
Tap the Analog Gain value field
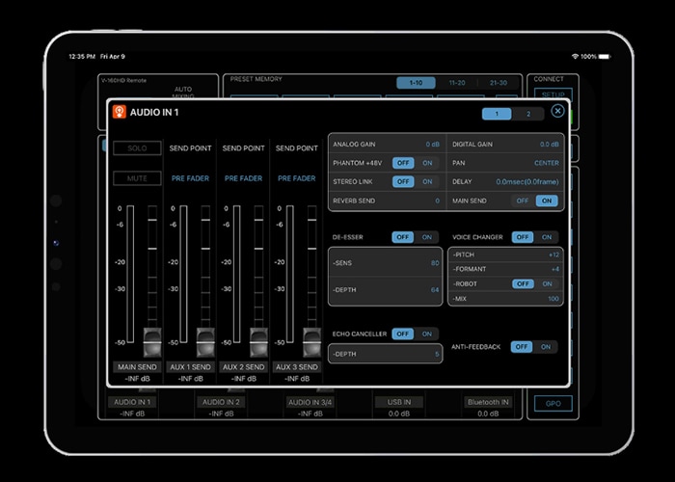pyautogui.click(x=432, y=144)
